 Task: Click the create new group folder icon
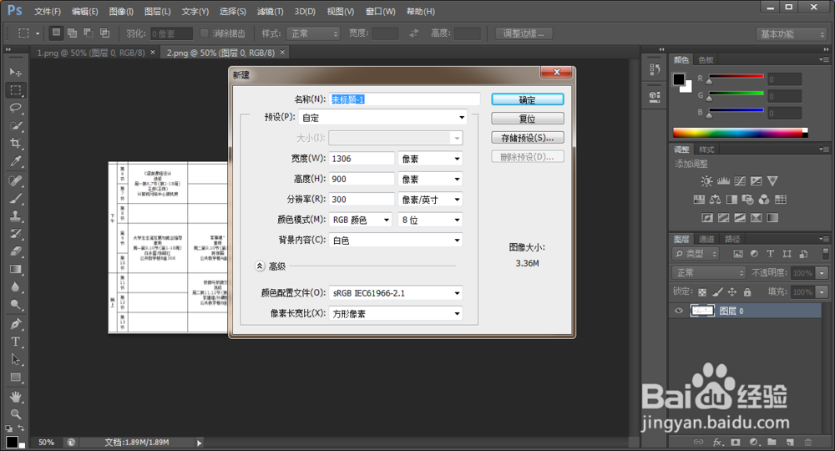(772, 442)
